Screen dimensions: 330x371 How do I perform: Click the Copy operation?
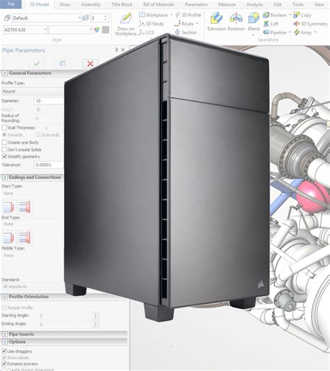[303, 15]
